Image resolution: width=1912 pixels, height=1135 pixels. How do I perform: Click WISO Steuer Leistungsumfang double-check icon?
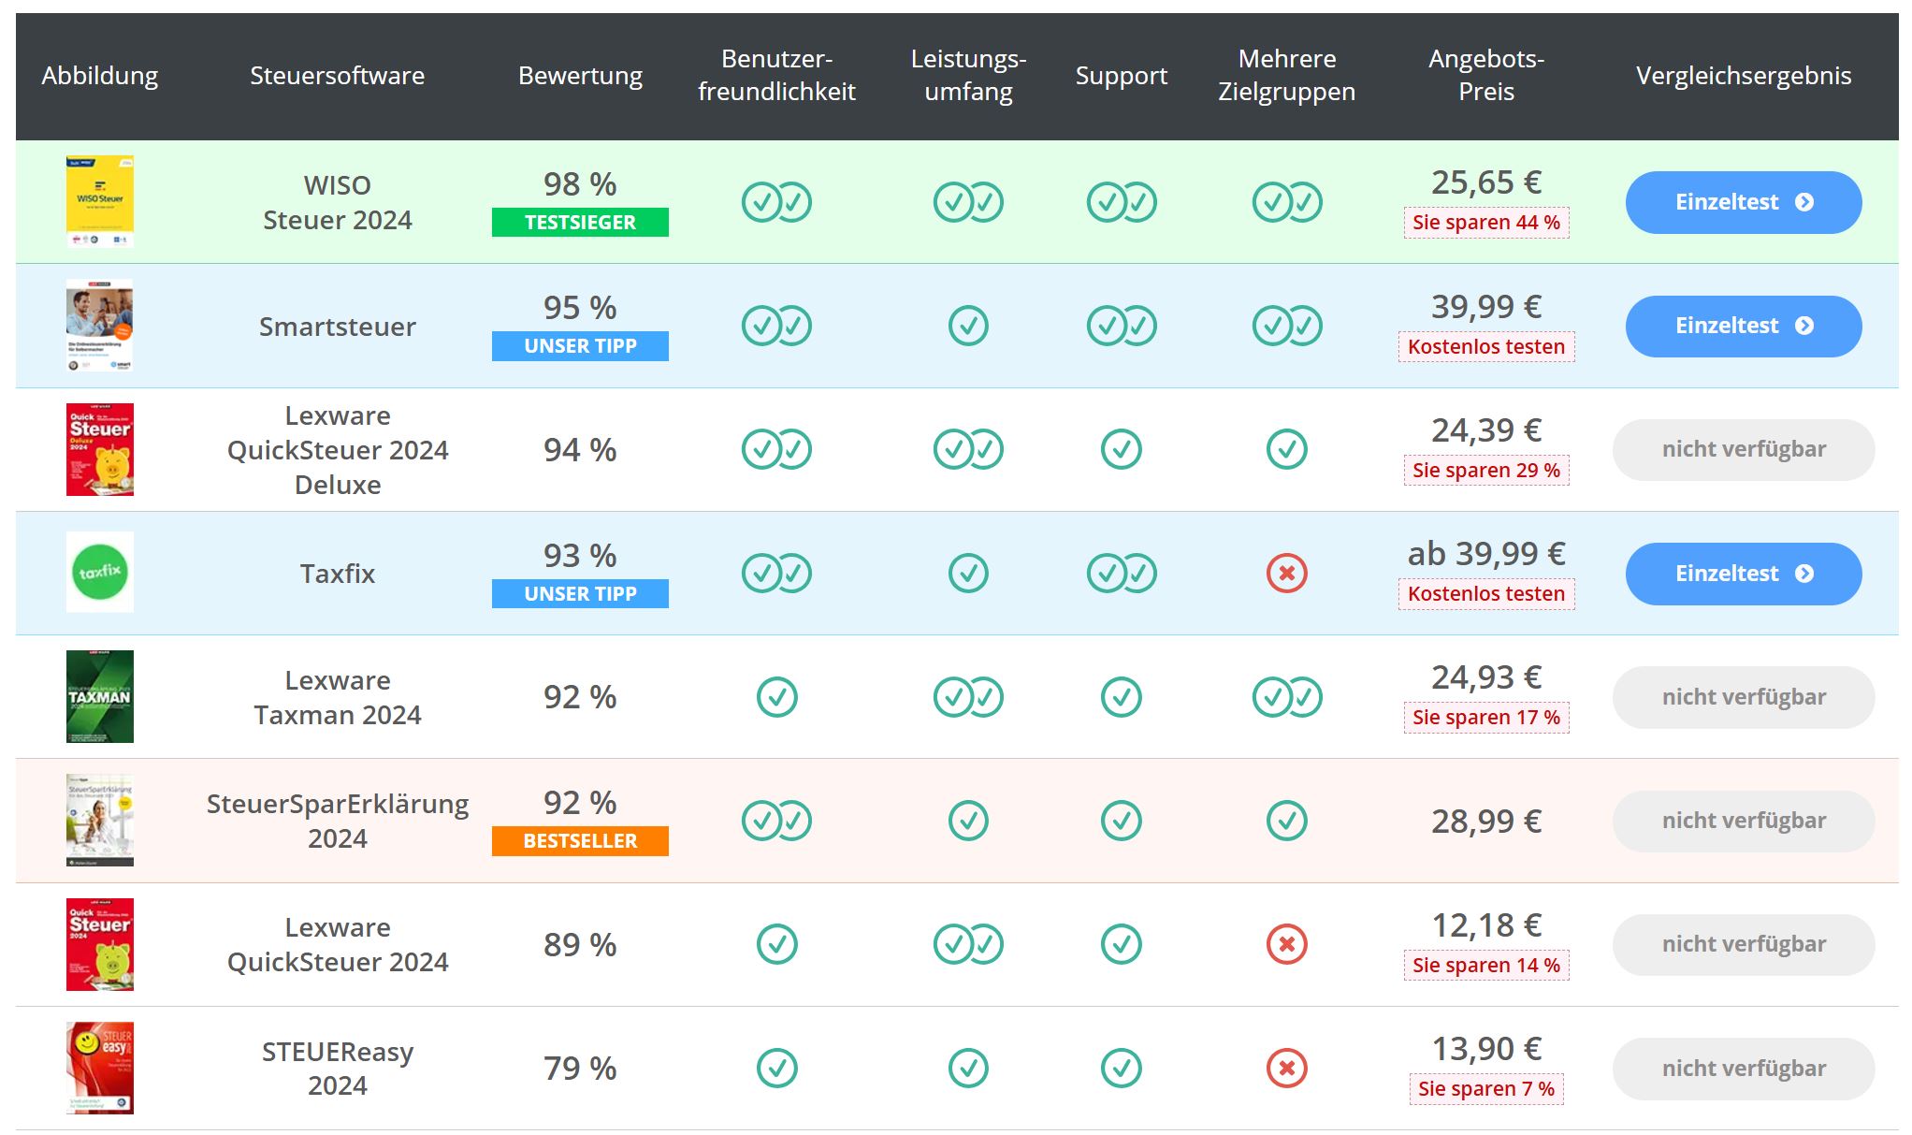coord(968,202)
